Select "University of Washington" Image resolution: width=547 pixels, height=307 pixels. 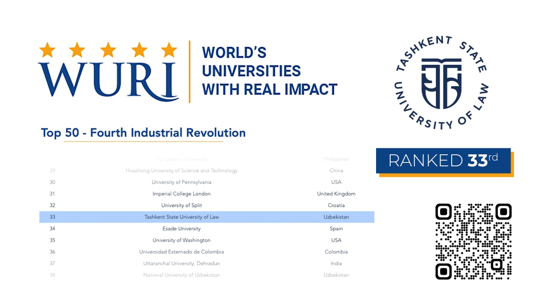[x=182, y=240]
